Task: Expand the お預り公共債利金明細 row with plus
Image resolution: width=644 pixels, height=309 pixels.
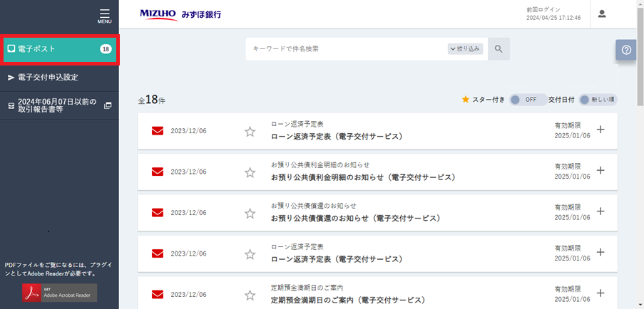Action: coord(600,170)
